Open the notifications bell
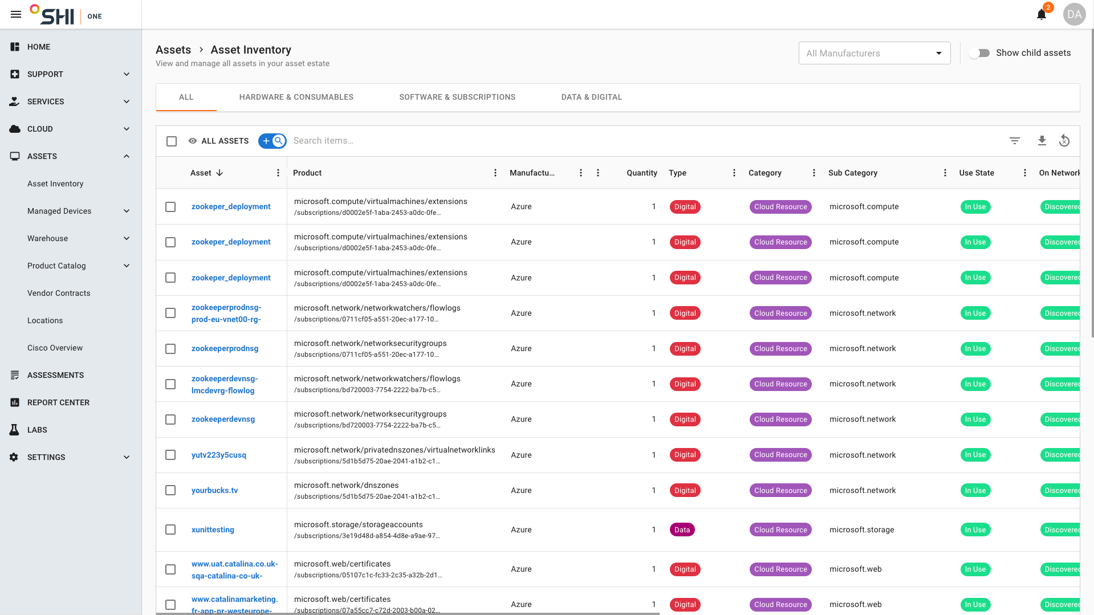Screen dimensions: 1094x615 [x=1041, y=15]
